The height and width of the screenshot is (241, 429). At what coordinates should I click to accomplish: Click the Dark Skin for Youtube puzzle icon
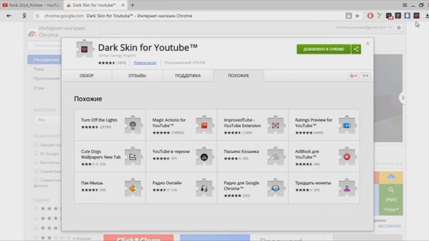pos(84,49)
